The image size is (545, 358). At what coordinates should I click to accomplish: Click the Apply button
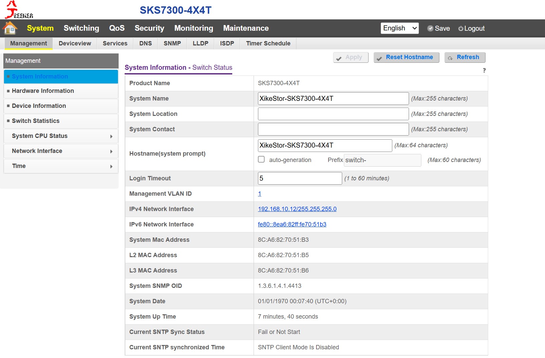[x=351, y=57]
